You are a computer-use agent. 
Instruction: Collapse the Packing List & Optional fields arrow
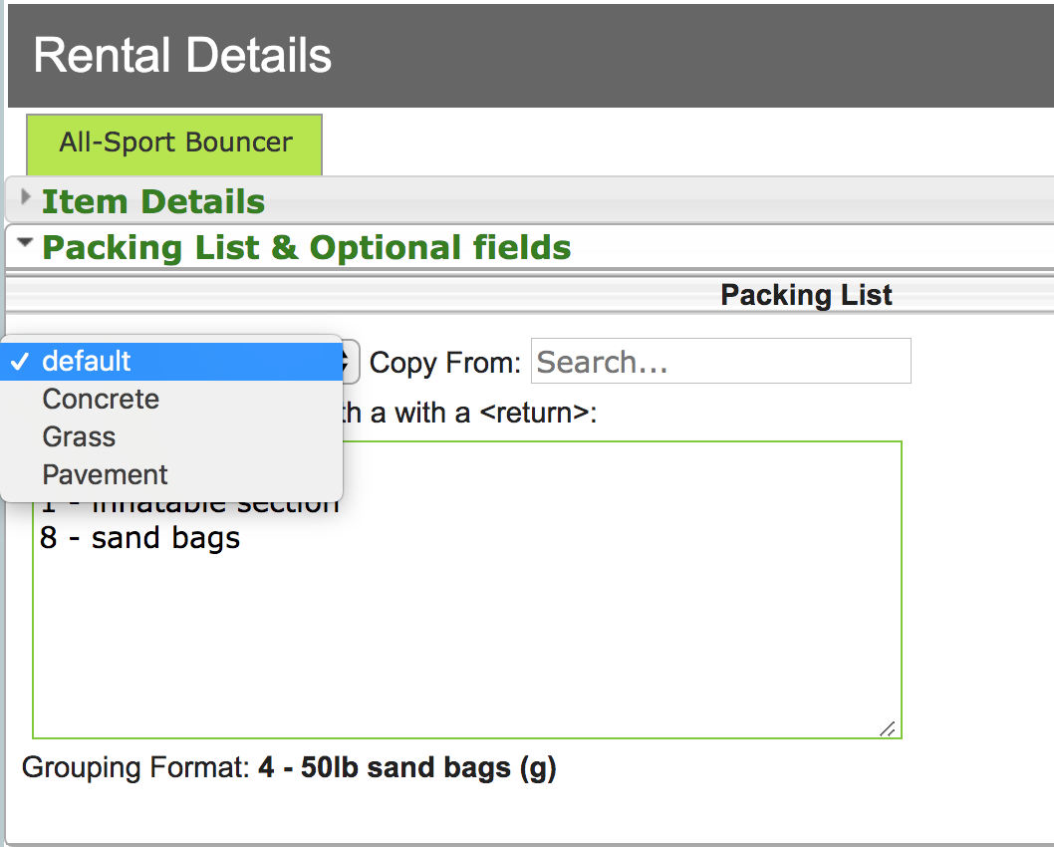[x=26, y=242]
